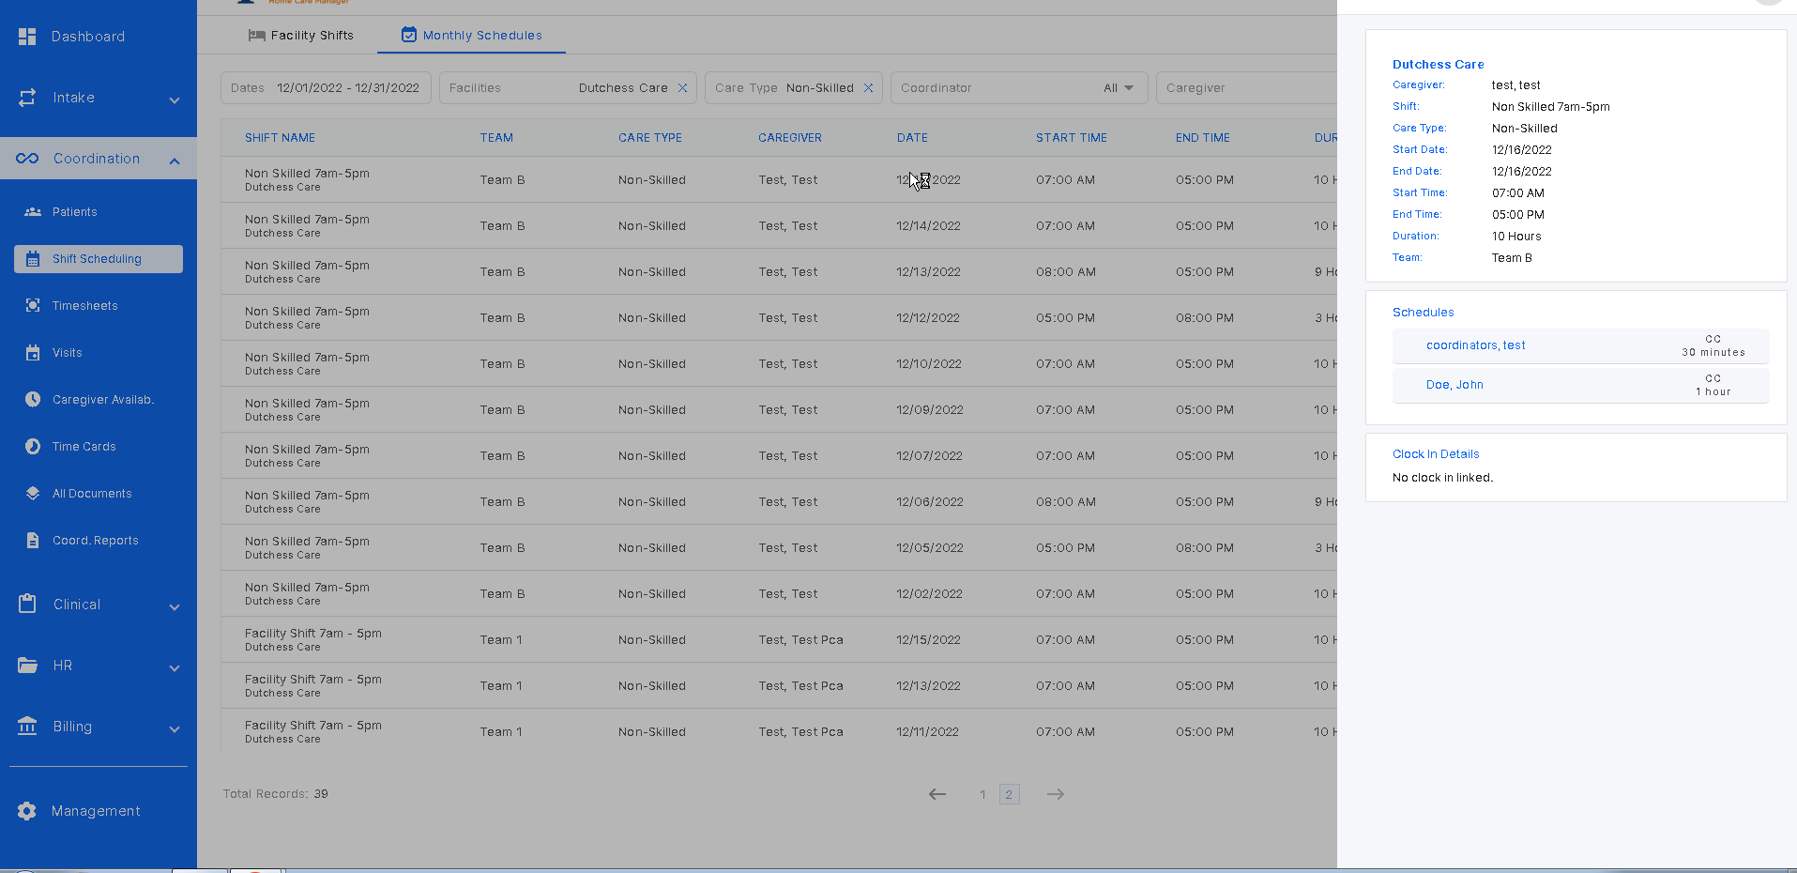Go to page 1

[982, 795]
